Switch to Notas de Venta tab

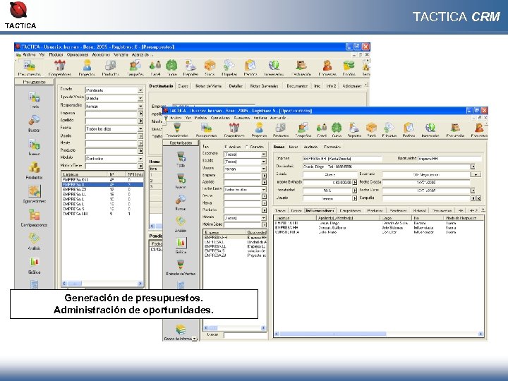pyautogui.click(x=208, y=86)
